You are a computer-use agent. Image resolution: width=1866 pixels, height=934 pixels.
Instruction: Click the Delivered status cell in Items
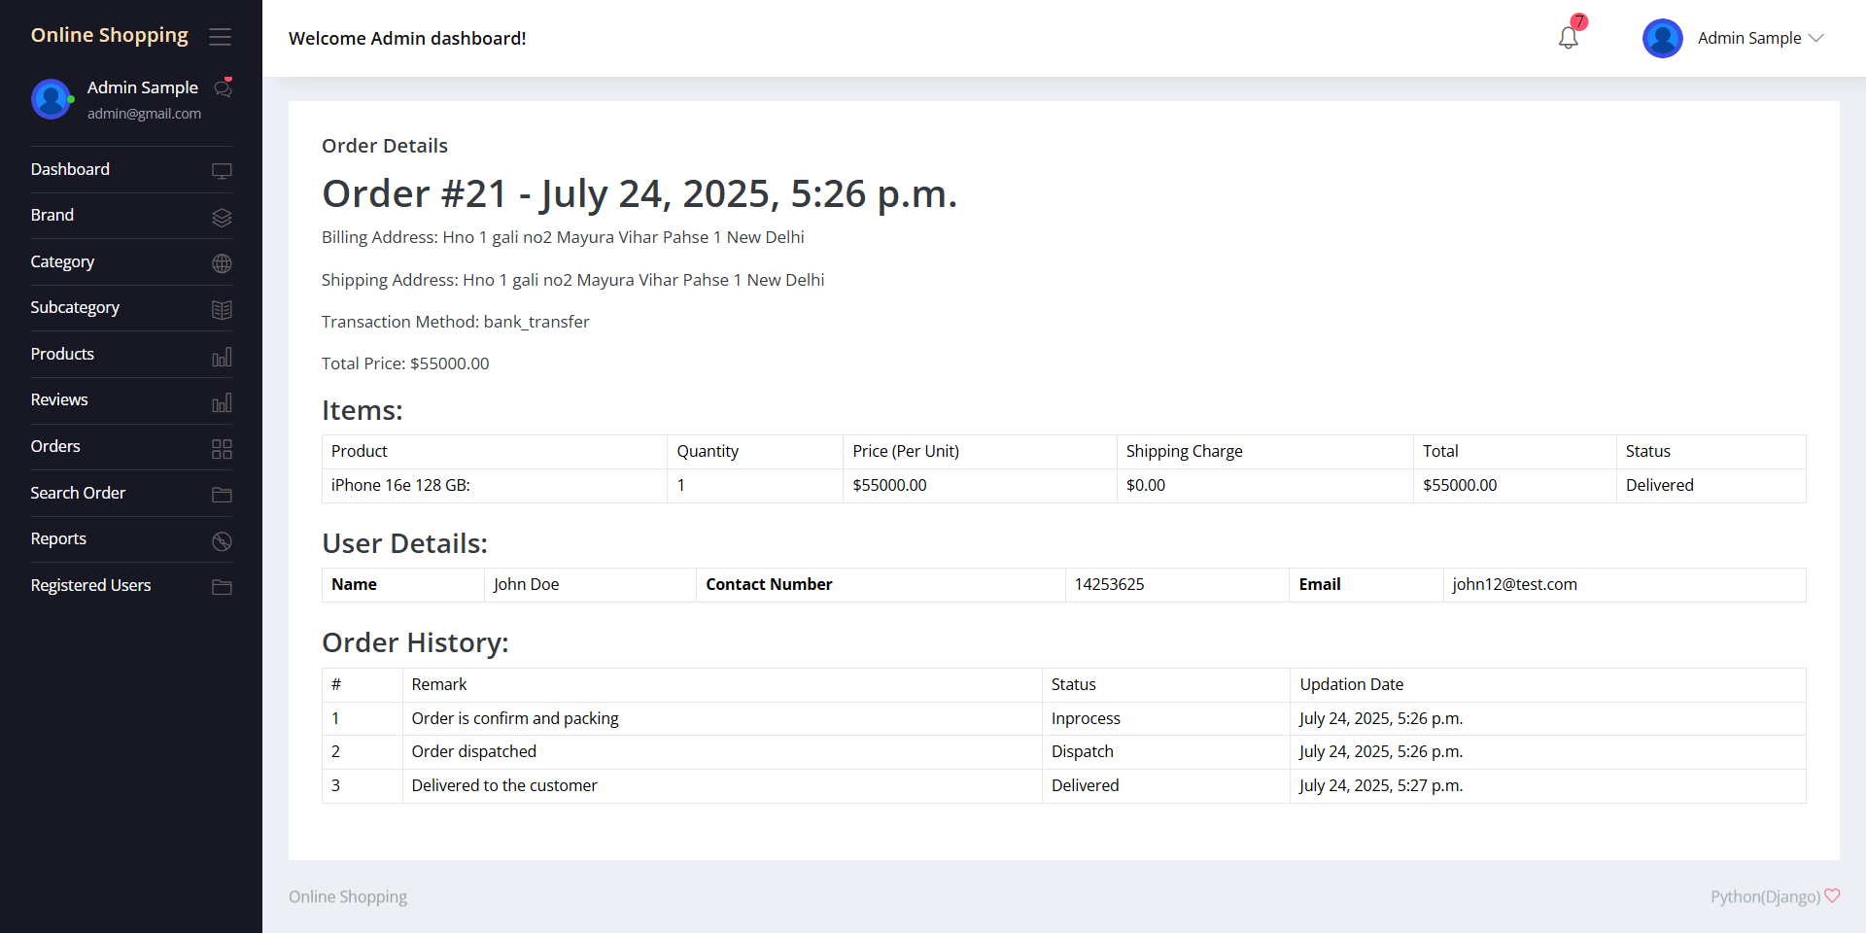coord(1710,486)
